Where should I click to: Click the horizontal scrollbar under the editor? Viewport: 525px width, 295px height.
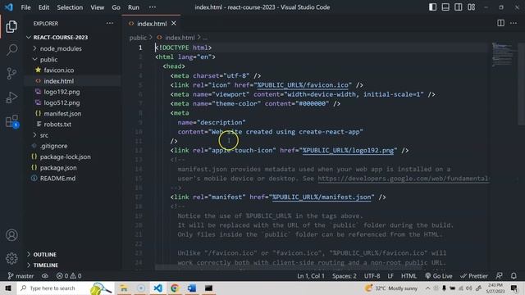click(288, 268)
